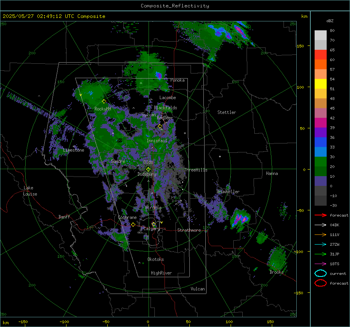Viewport: 350px width, 327px height.
Task: Click the Composite_Reflectivity title text
Action: tap(175, 6)
